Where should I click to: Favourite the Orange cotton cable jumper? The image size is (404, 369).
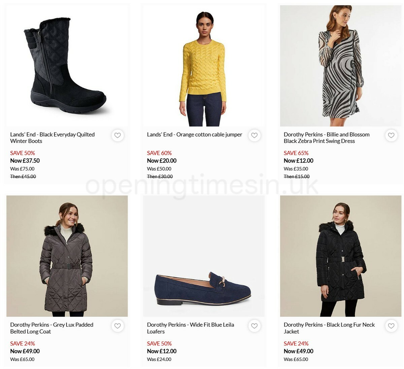(x=254, y=135)
